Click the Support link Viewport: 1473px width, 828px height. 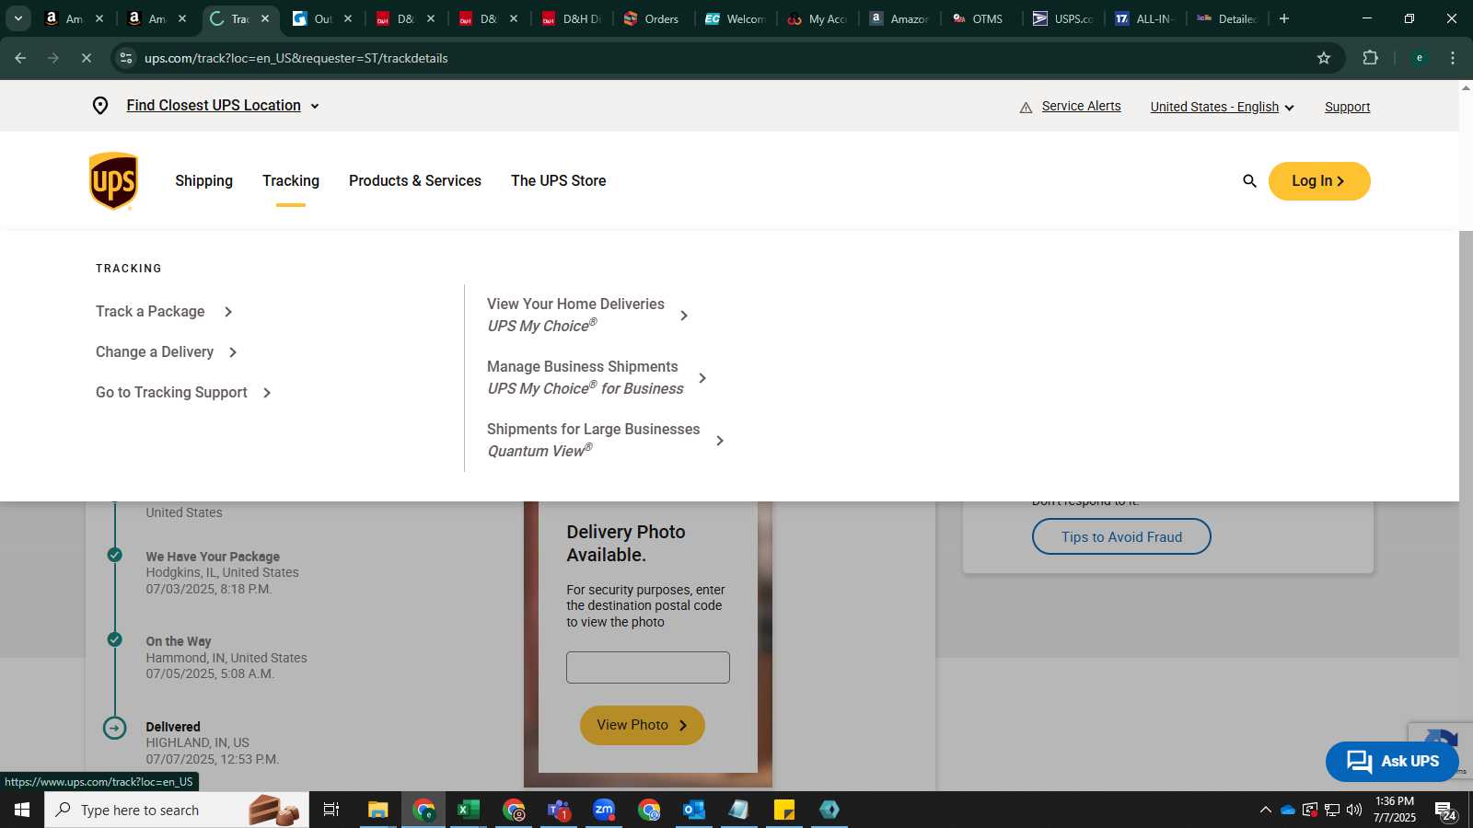(1348, 107)
